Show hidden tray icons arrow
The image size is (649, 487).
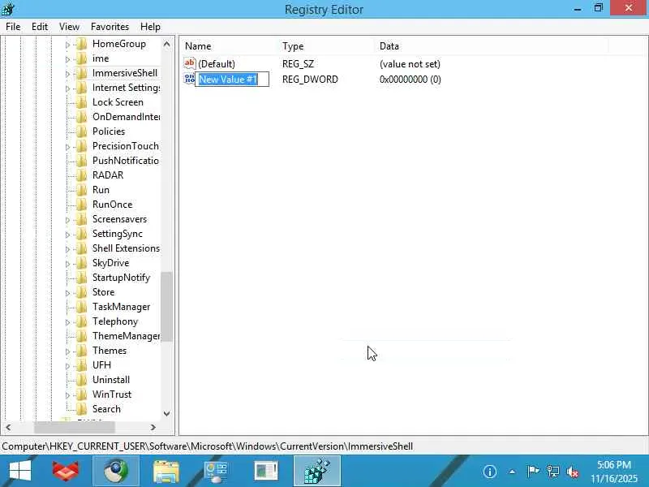coord(512,472)
